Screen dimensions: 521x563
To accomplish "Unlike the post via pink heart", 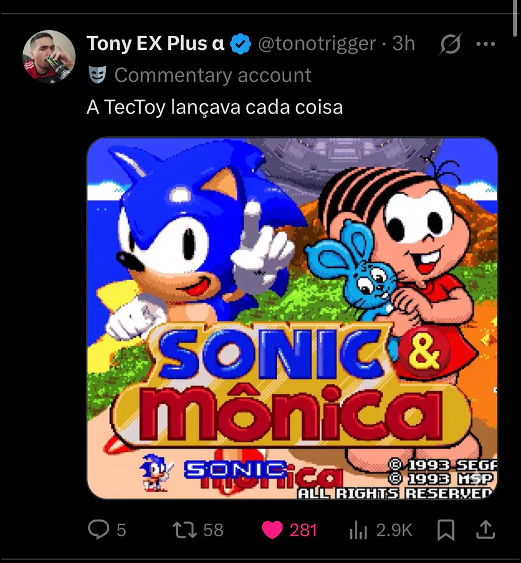I will 272,529.
